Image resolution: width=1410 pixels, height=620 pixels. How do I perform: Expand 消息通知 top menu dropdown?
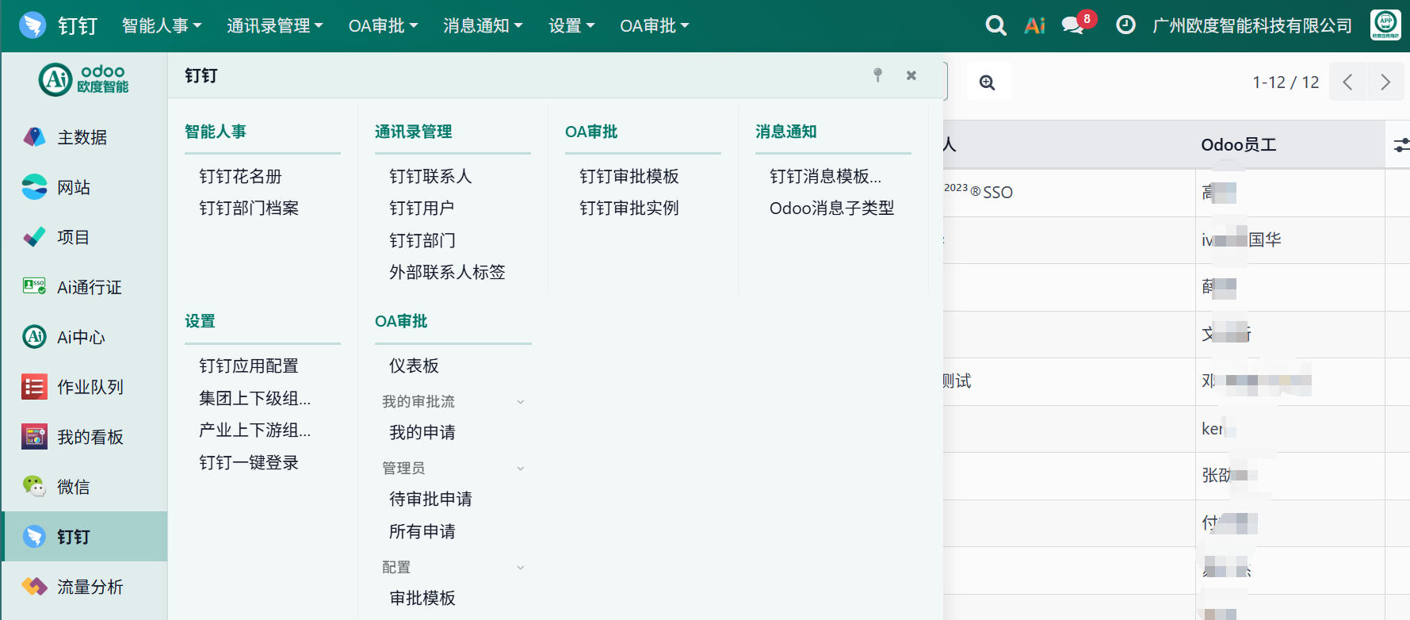pos(483,26)
